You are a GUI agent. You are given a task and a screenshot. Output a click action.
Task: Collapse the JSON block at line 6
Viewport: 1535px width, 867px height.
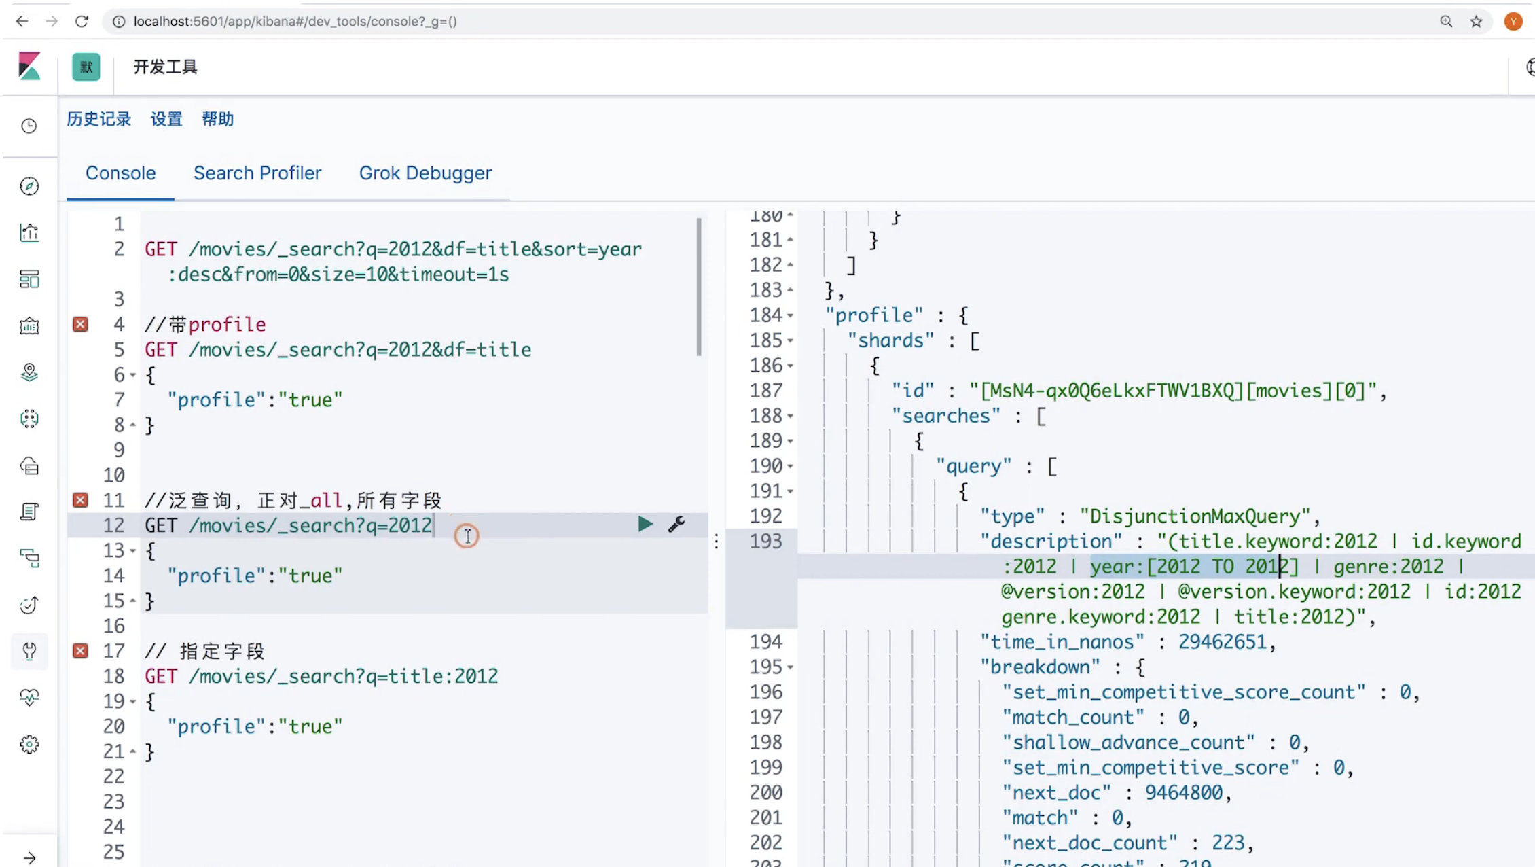[x=133, y=375]
